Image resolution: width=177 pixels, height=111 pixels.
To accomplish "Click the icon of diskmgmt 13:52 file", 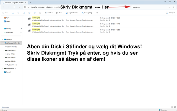I will (x=30, y=31).
